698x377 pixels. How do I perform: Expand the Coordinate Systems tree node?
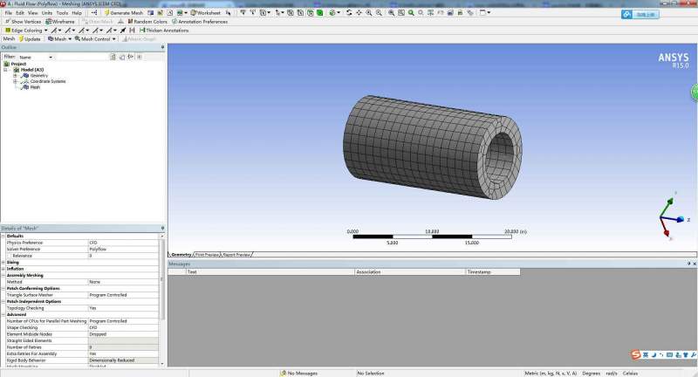point(15,81)
